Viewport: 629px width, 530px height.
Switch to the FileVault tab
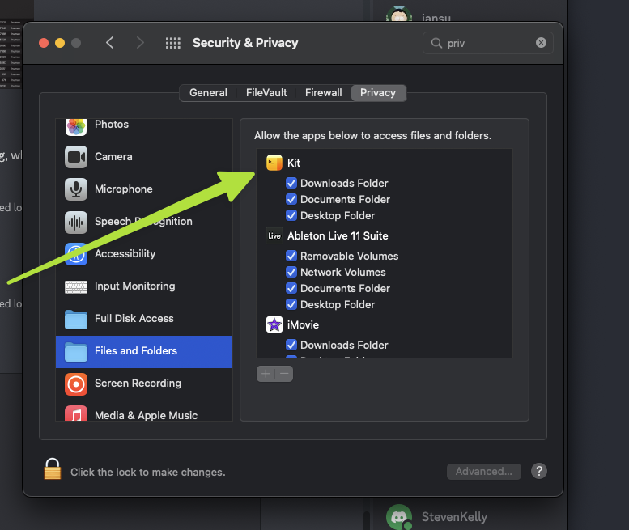pos(266,92)
